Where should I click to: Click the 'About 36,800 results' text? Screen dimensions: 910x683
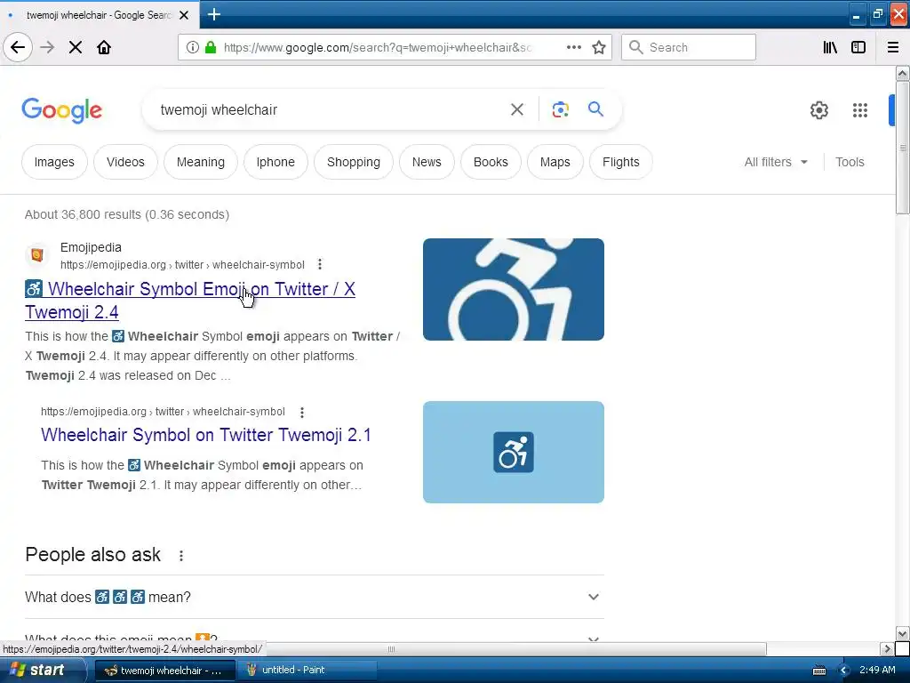tap(126, 214)
